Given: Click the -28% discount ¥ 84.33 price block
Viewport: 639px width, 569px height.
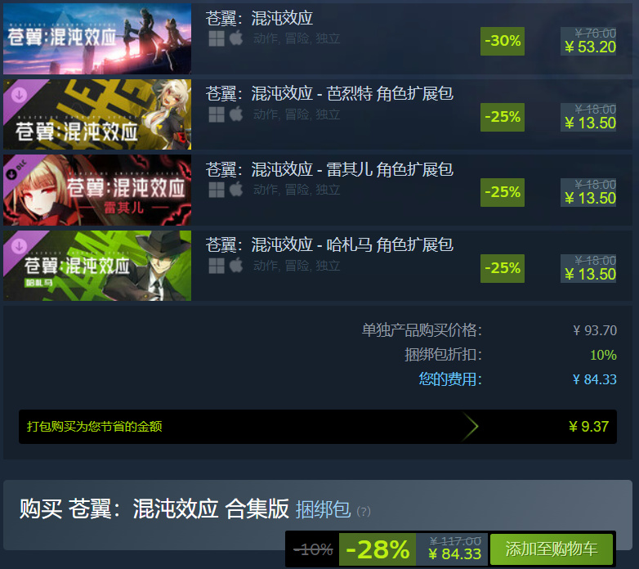Looking at the screenshot, I should click(413, 549).
